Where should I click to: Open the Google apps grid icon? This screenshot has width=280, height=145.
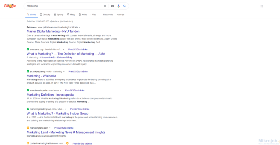262,6
